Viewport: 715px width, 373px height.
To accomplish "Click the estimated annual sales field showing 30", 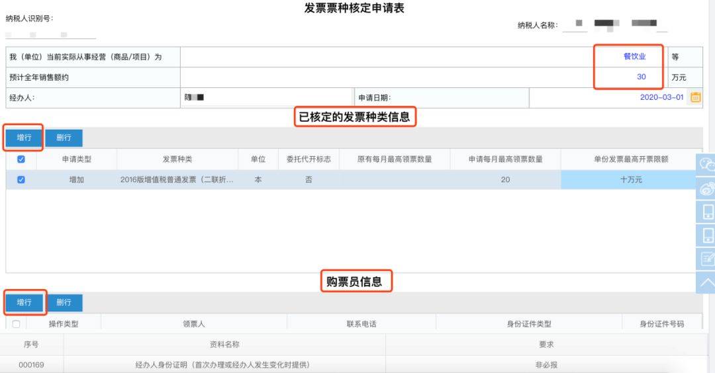I will 423,77.
